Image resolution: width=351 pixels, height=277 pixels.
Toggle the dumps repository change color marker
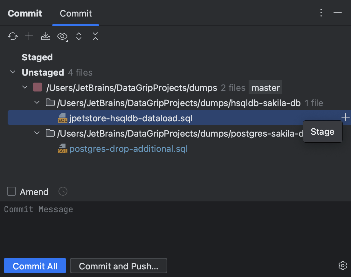37,87
